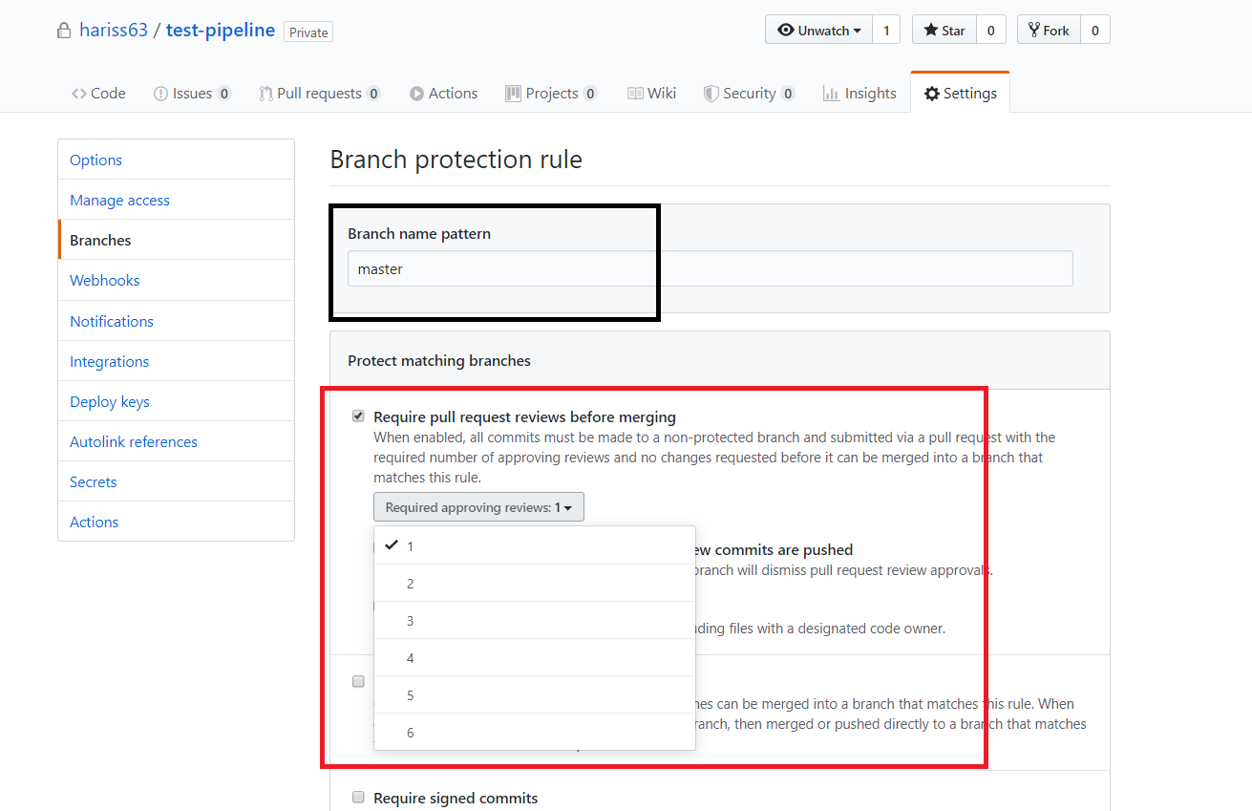The height and width of the screenshot is (811, 1252).
Task: Click the Settings gear icon
Action: coord(931,92)
